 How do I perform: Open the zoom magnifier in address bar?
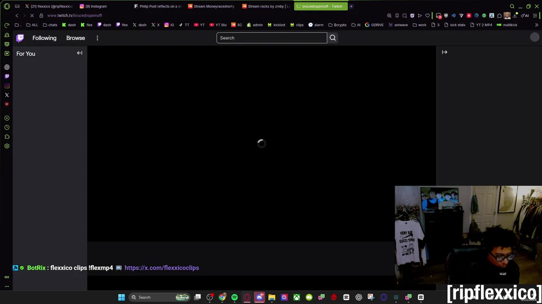tap(389, 16)
